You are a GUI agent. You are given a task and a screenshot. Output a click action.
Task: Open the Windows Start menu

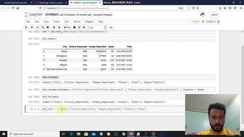click(x=3, y=134)
